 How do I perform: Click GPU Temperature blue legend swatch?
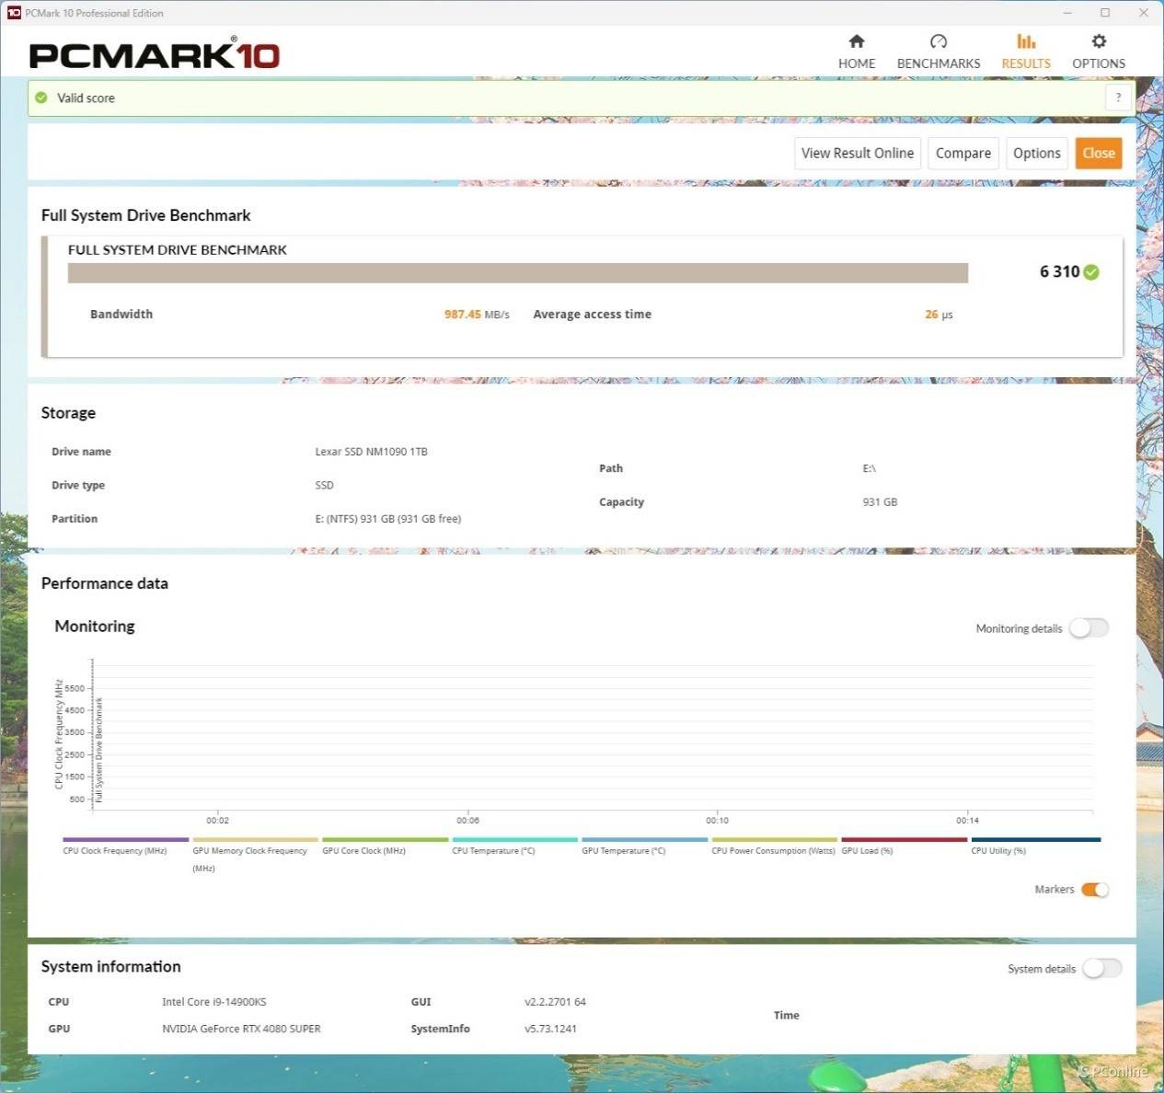(x=645, y=840)
